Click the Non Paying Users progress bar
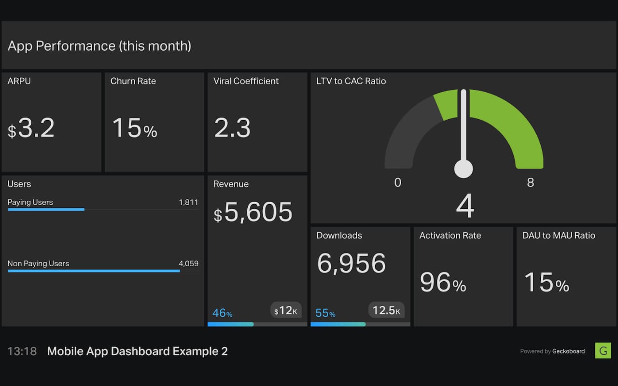The height and width of the screenshot is (386, 618). coord(94,271)
